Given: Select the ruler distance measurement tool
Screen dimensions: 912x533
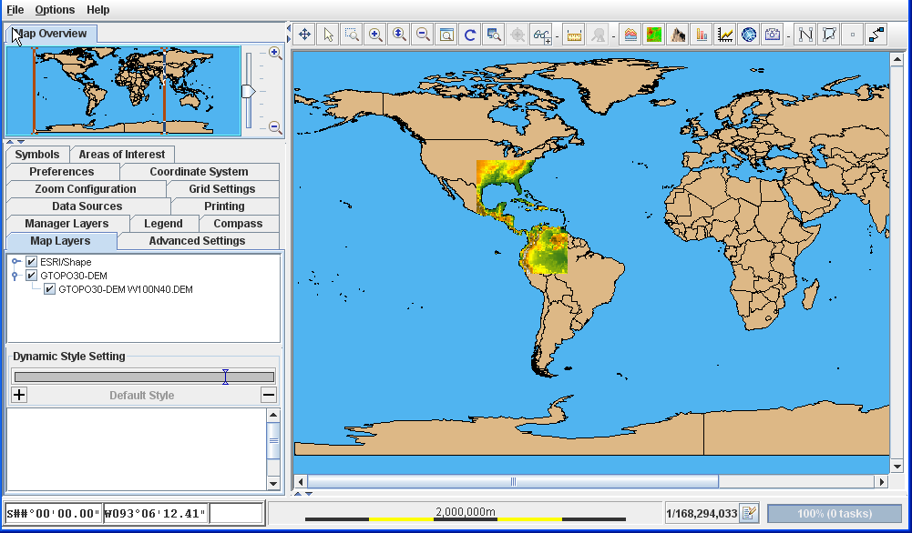Looking at the screenshot, I should [x=574, y=35].
